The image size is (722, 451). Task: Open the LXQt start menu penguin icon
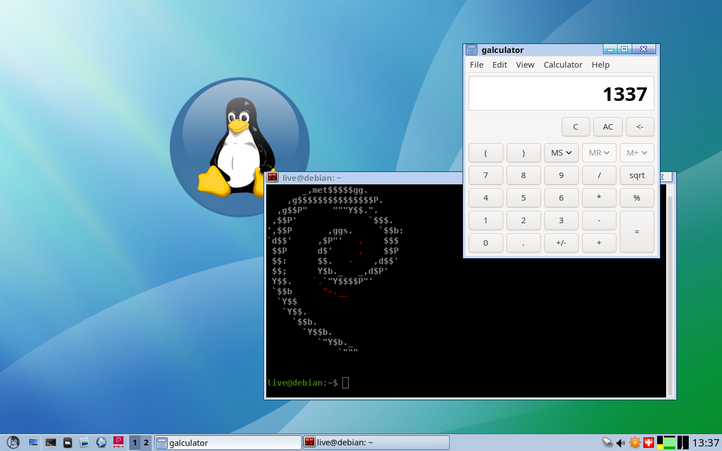tap(13, 443)
